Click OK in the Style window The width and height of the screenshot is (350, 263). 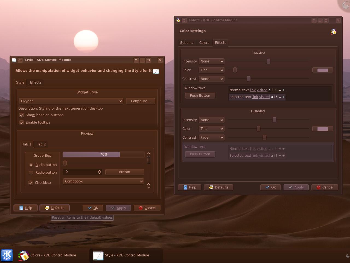pos(93,208)
